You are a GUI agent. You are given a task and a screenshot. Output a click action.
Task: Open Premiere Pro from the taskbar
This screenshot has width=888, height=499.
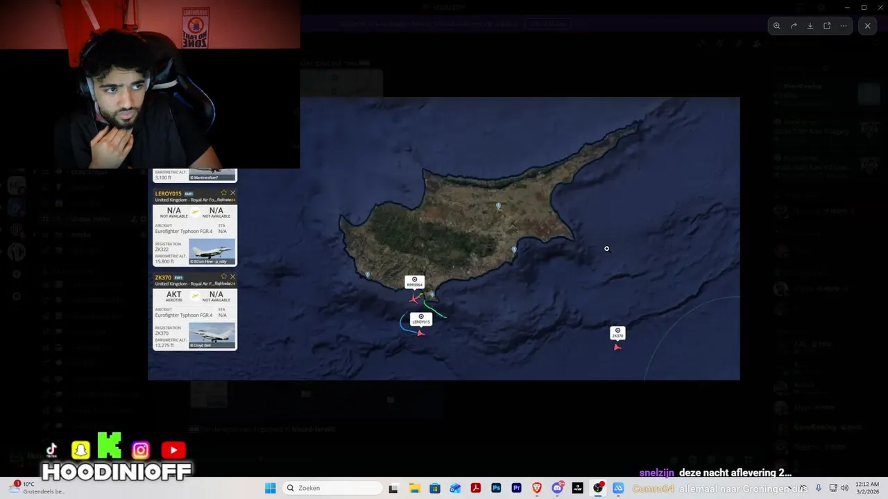[516, 488]
